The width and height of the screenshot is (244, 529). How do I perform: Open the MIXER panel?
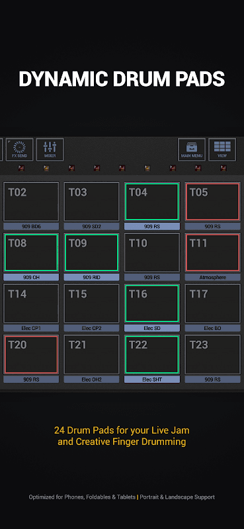click(50, 149)
